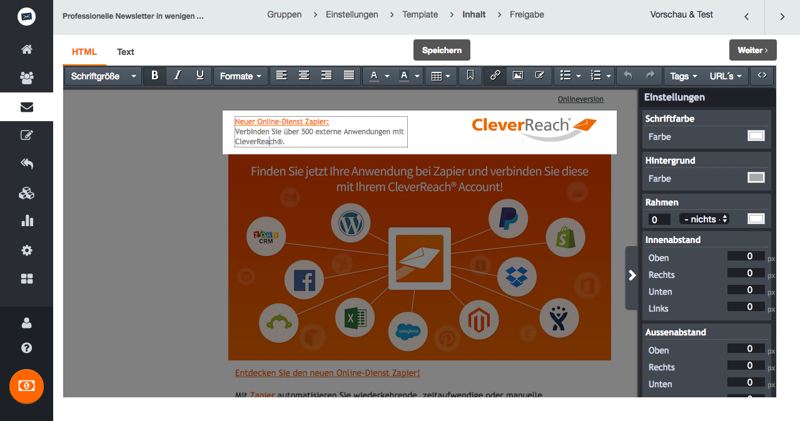Viewport: 800px width, 421px height.
Task: Click the CleverReach logo in newsletter
Action: (535, 128)
